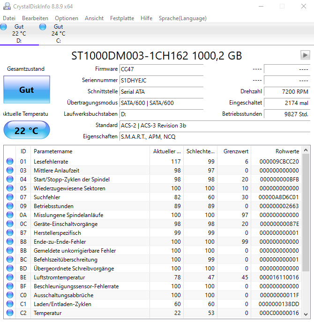Image resolution: width=314 pixels, height=322 pixels.
Task: Click the S.M.A.R.T. list scrollbar thumb
Action: [x=306, y=212]
